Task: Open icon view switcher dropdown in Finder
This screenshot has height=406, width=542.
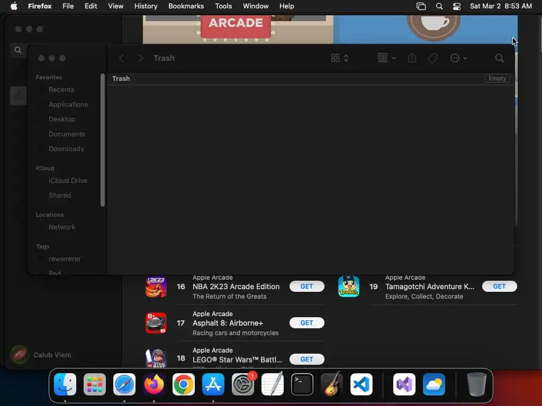Action: [339, 58]
